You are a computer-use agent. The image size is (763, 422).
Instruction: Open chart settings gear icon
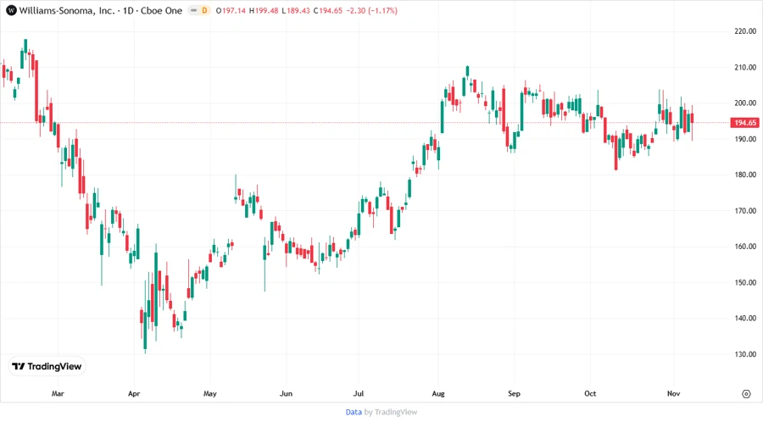coord(746,394)
